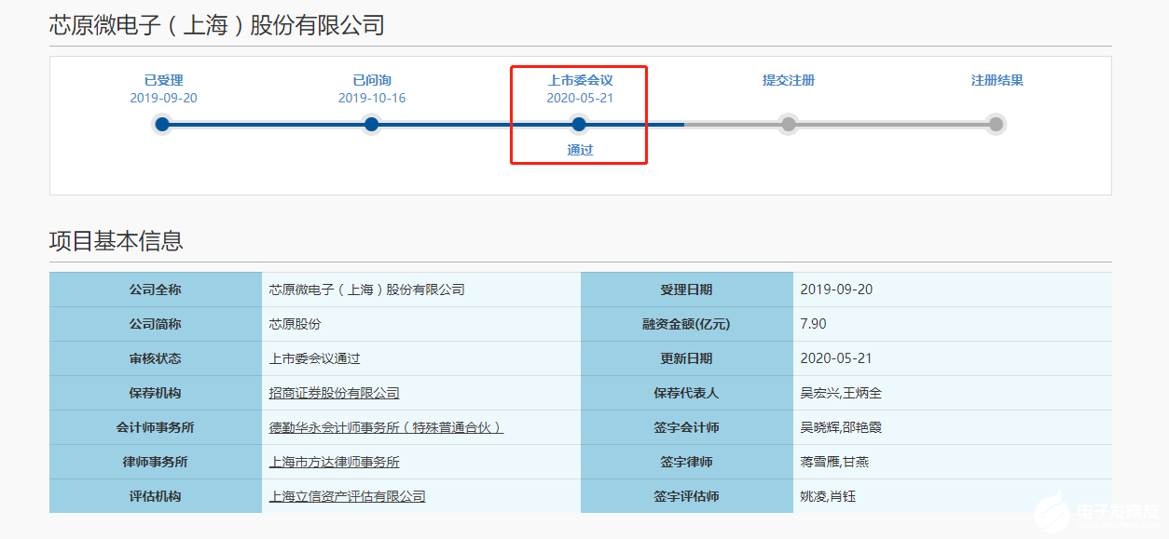This screenshot has height=539, width=1169.
Task: Click the 提交注册 stage label
Action: pyautogui.click(x=789, y=80)
